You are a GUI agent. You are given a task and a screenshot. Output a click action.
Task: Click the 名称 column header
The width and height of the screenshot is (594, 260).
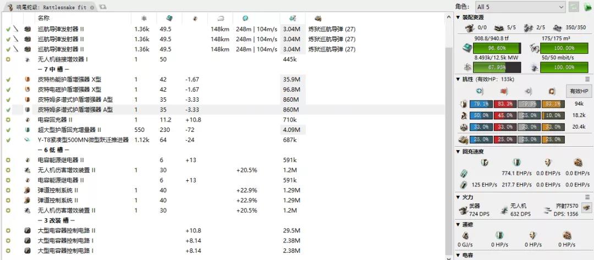(x=44, y=18)
